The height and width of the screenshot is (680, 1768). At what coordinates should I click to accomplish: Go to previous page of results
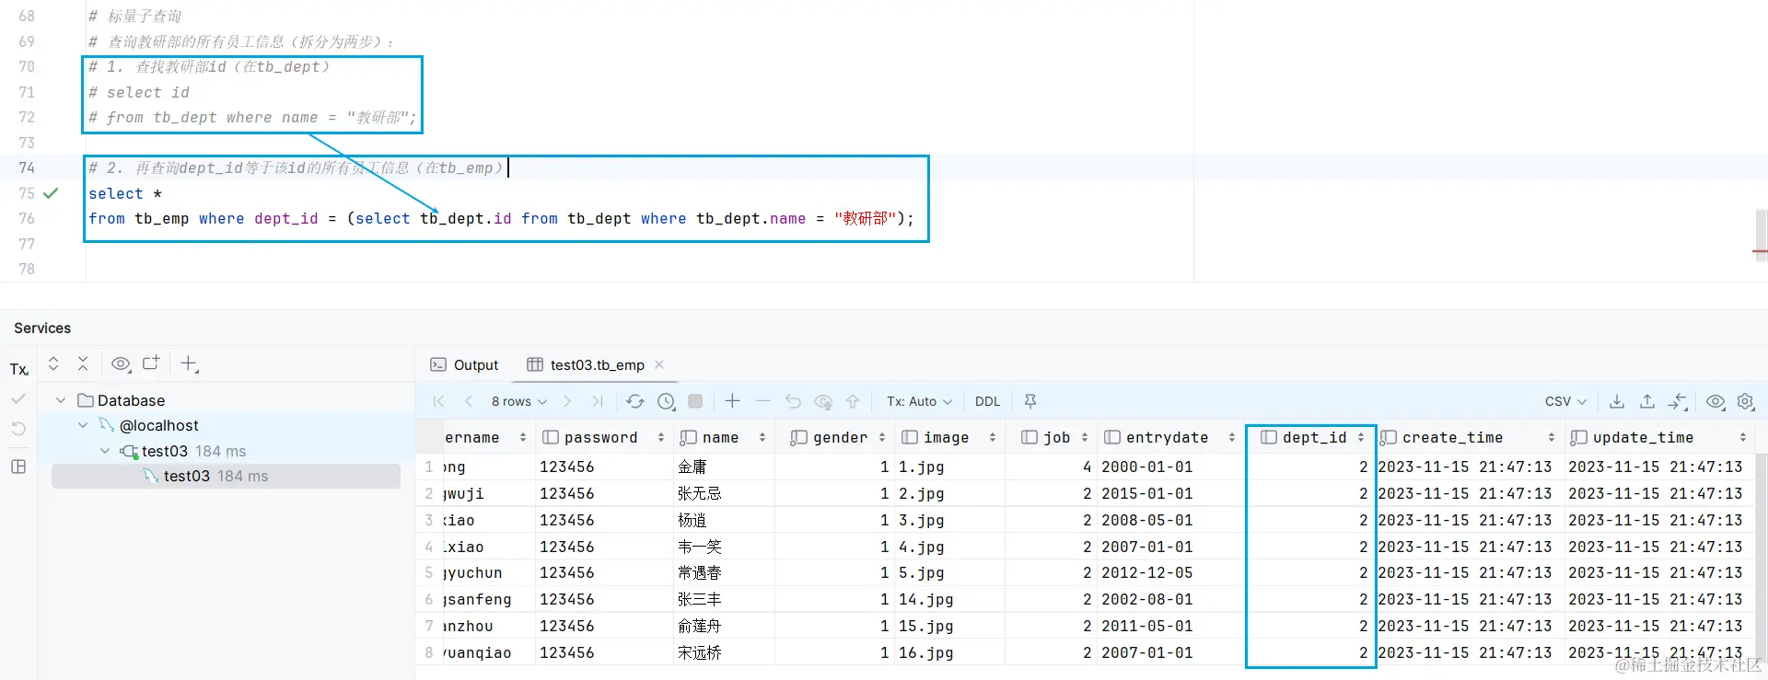coord(469,401)
